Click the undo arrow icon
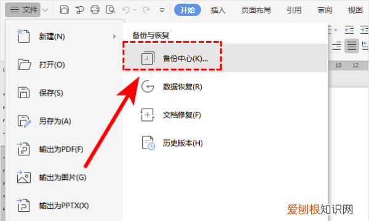 coord(126,10)
